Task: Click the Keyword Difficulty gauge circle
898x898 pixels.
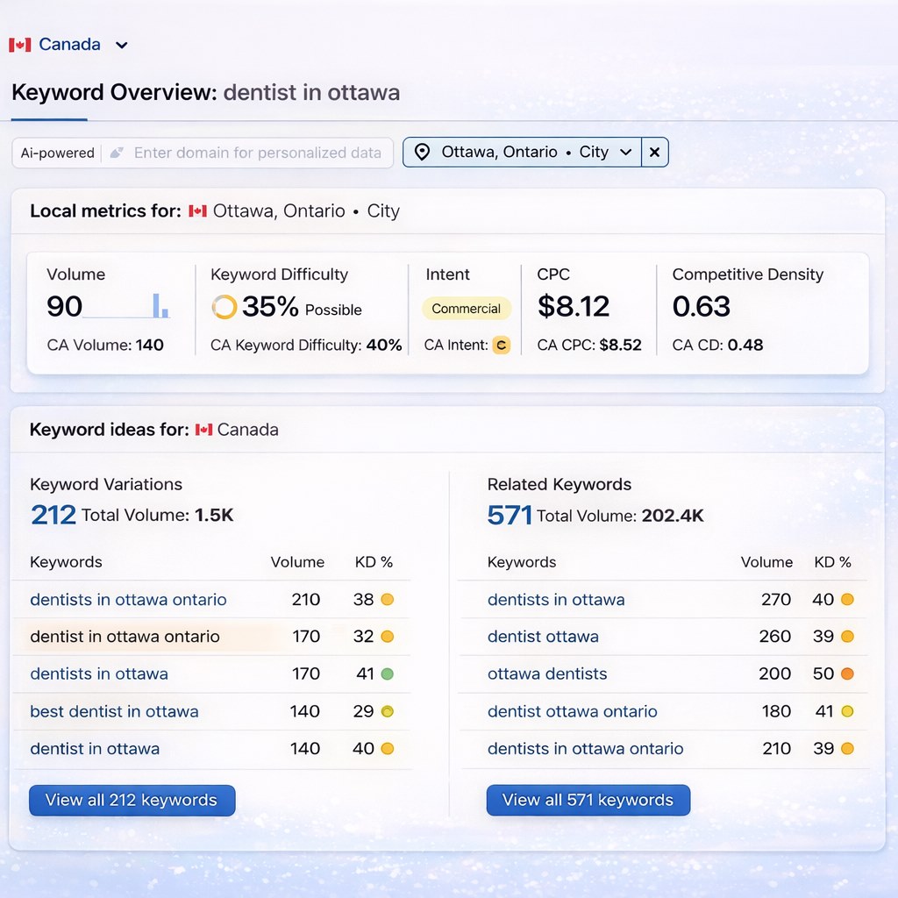Action: pyautogui.click(x=225, y=308)
